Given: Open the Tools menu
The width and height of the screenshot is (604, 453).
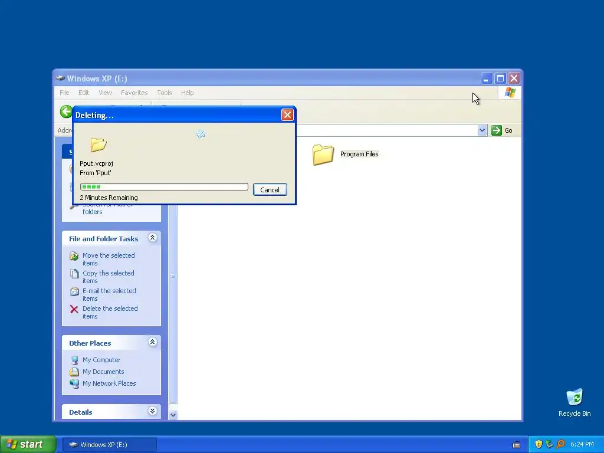Looking at the screenshot, I should pyautogui.click(x=165, y=93).
